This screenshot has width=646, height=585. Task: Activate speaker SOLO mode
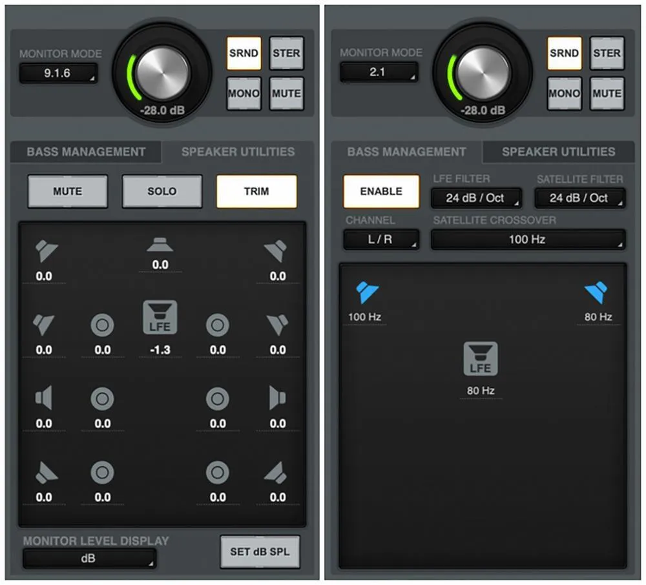click(161, 191)
